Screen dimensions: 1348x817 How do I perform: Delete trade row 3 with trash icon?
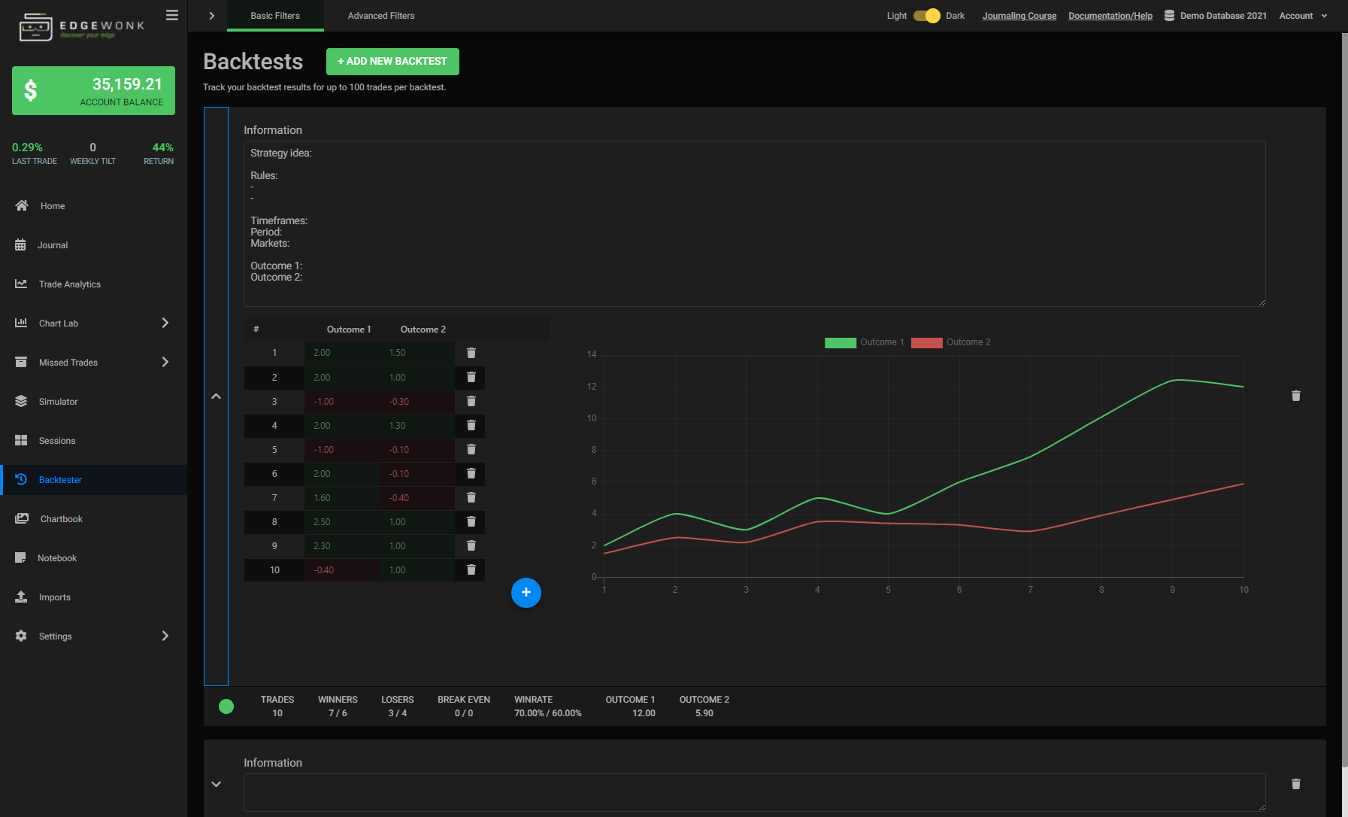[471, 401]
